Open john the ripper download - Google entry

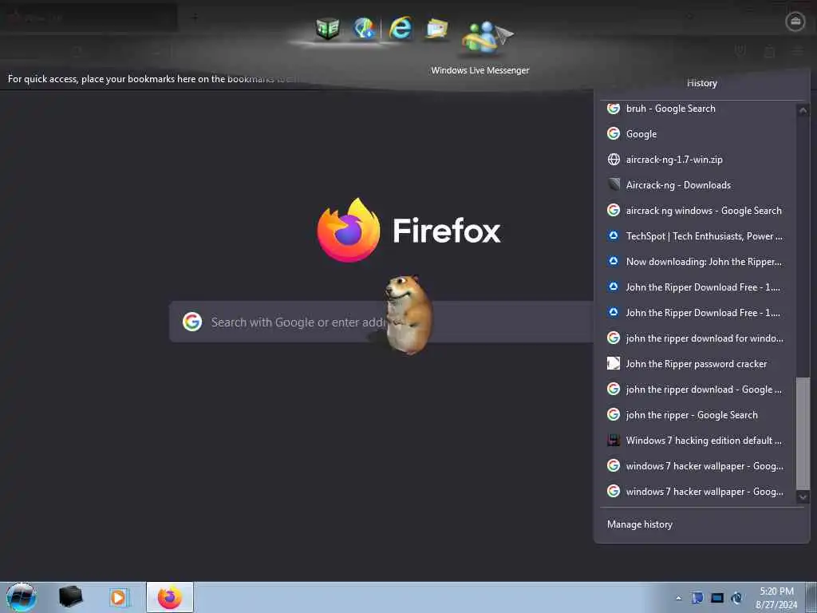tap(697, 390)
